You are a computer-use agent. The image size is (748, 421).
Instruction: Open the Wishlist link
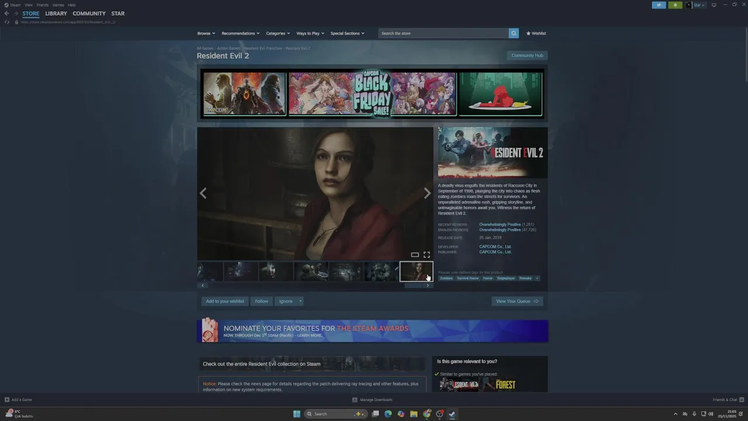tap(536, 33)
